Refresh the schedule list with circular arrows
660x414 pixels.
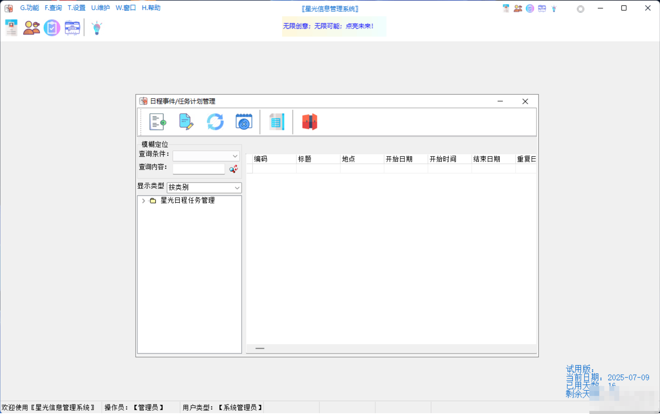coord(215,122)
